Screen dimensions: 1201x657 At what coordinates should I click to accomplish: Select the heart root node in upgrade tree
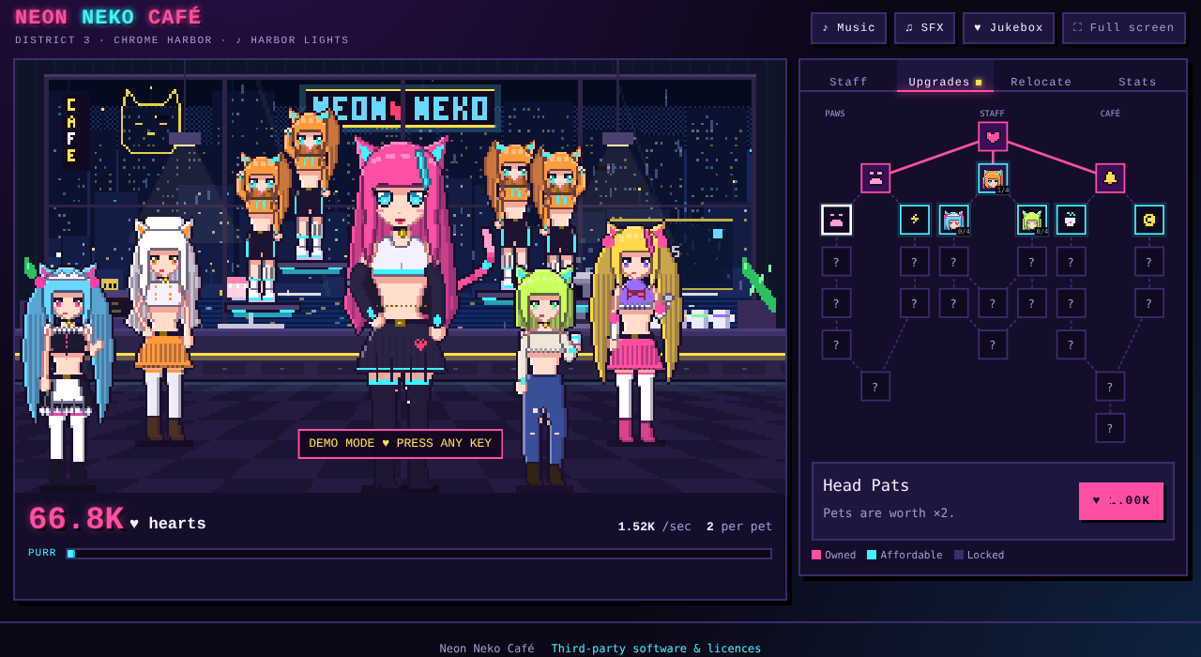(x=993, y=136)
